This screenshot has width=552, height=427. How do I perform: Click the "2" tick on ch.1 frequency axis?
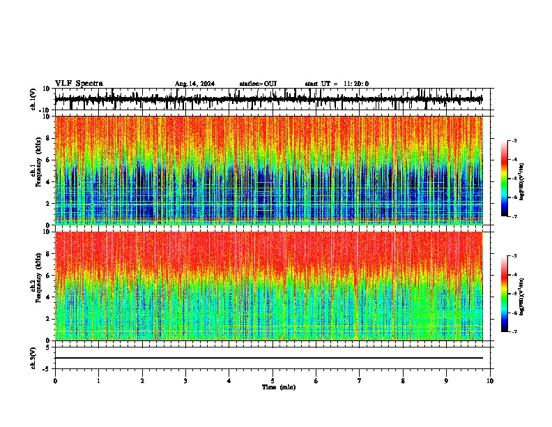pyautogui.click(x=48, y=203)
